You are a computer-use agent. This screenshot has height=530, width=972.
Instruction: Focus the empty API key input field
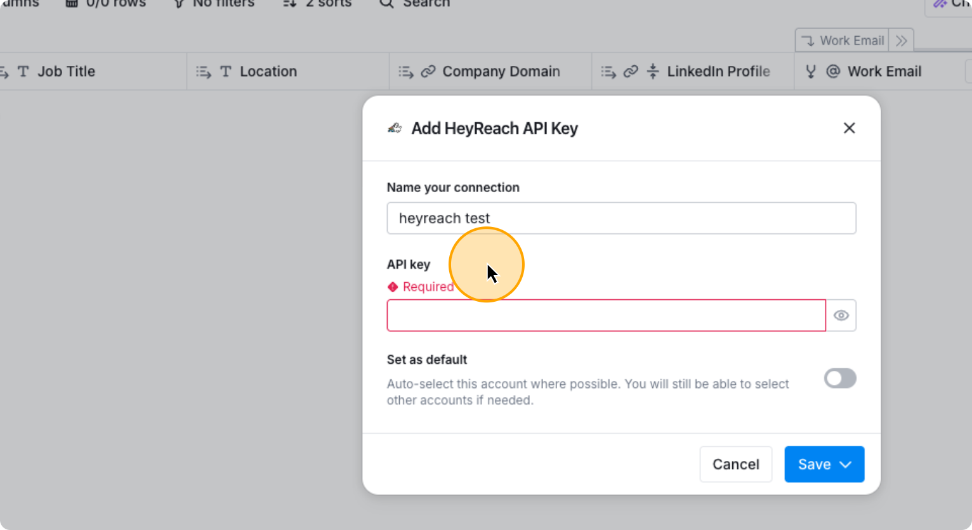coord(606,316)
